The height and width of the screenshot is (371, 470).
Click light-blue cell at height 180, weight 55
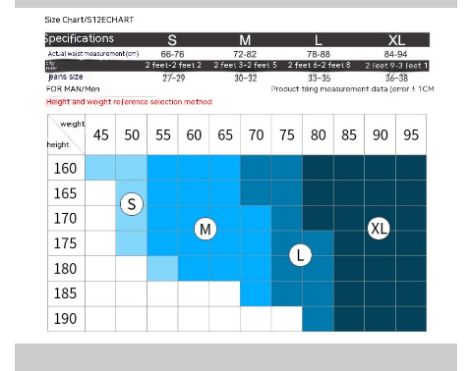(x=162, y=268)
